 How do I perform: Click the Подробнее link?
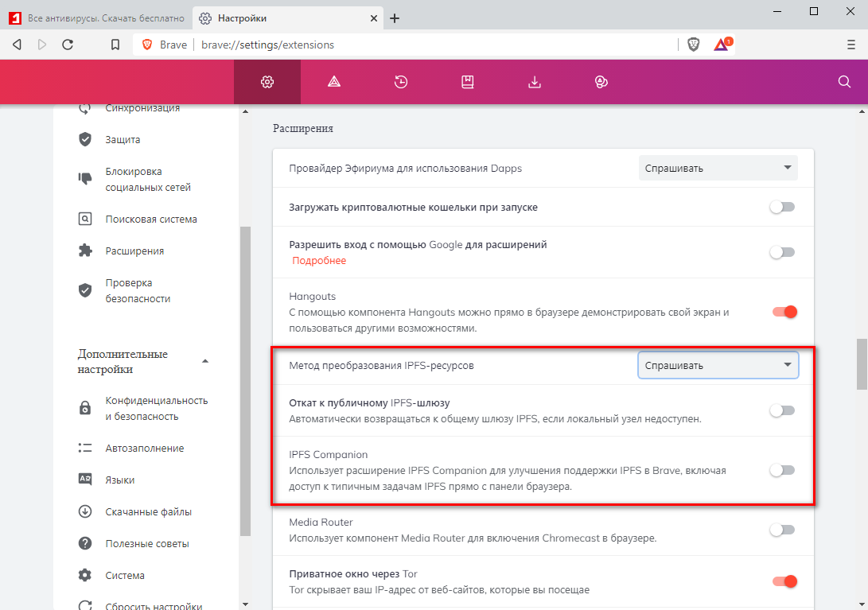pos(319,261)
